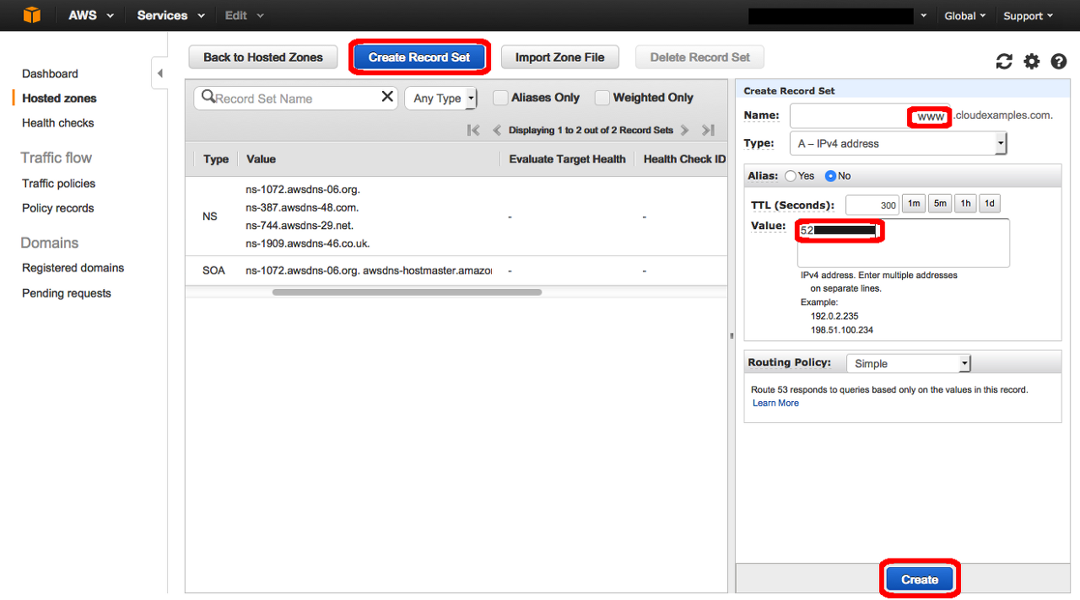Screen dimensions: 1080x600
Task: Select the NS record row
Action: (x=456, y=217)
